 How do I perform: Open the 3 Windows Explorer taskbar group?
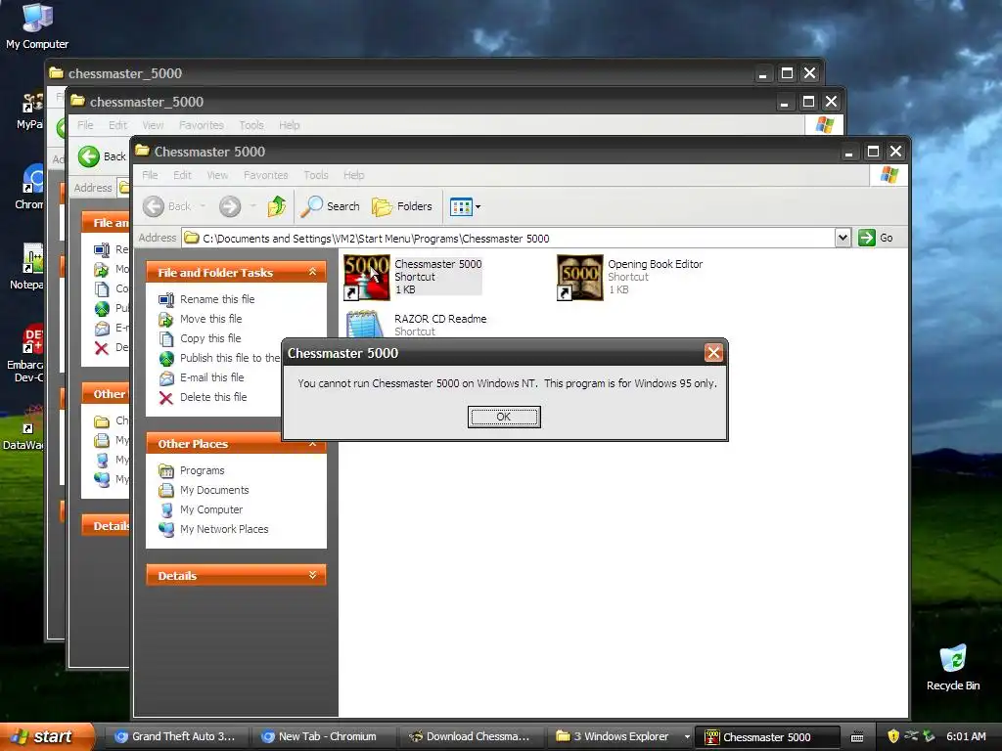click(619, 737)
